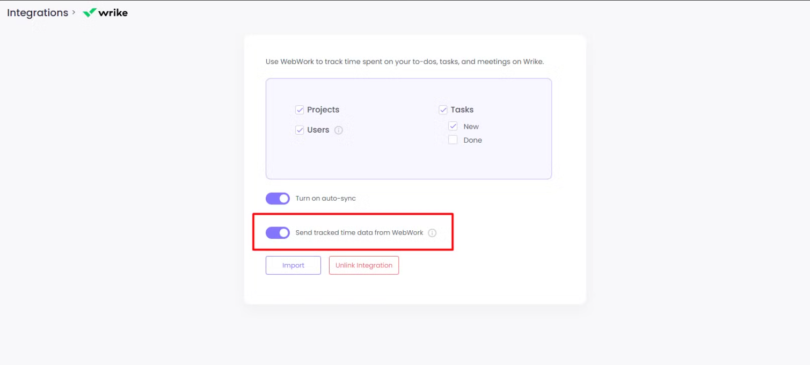Uncheck the Users checkbox
The width and height of the screenshot is (810, 365).
coord(300,130)
